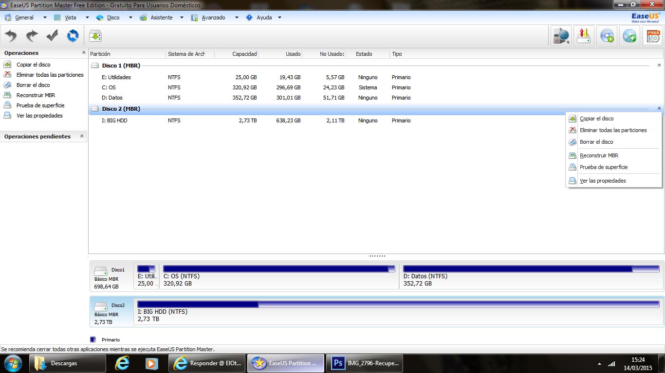Viewport: 665px width, 373px height.
Task: Sort by the Estado column header
Action: click(x=368, y=54)
